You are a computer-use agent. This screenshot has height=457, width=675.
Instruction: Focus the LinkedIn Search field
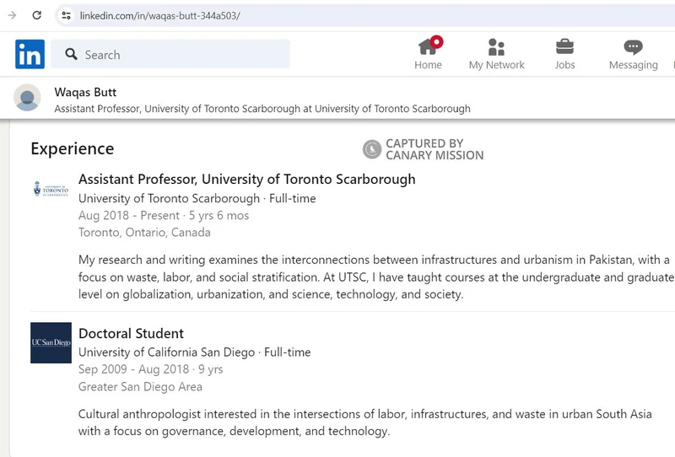[x=181, y=55]
